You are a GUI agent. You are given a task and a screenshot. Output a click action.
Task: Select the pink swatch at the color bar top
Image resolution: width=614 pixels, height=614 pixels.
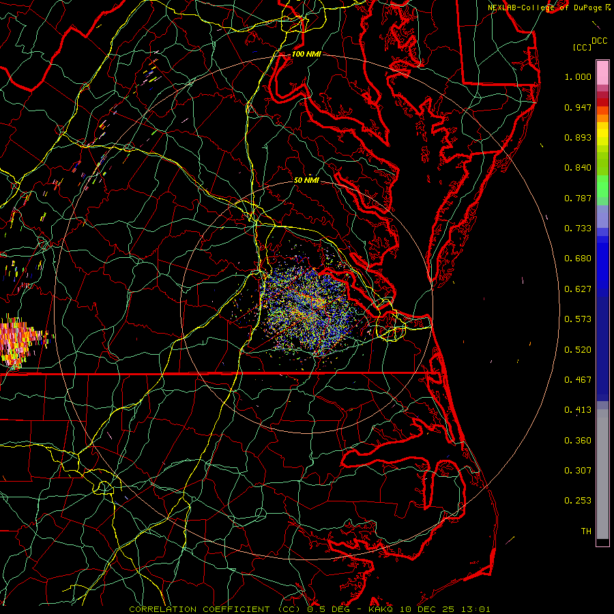(x=602, y=72)
